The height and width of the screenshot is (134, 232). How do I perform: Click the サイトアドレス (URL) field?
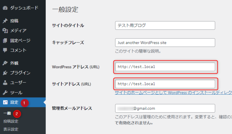tap(165, 84)
